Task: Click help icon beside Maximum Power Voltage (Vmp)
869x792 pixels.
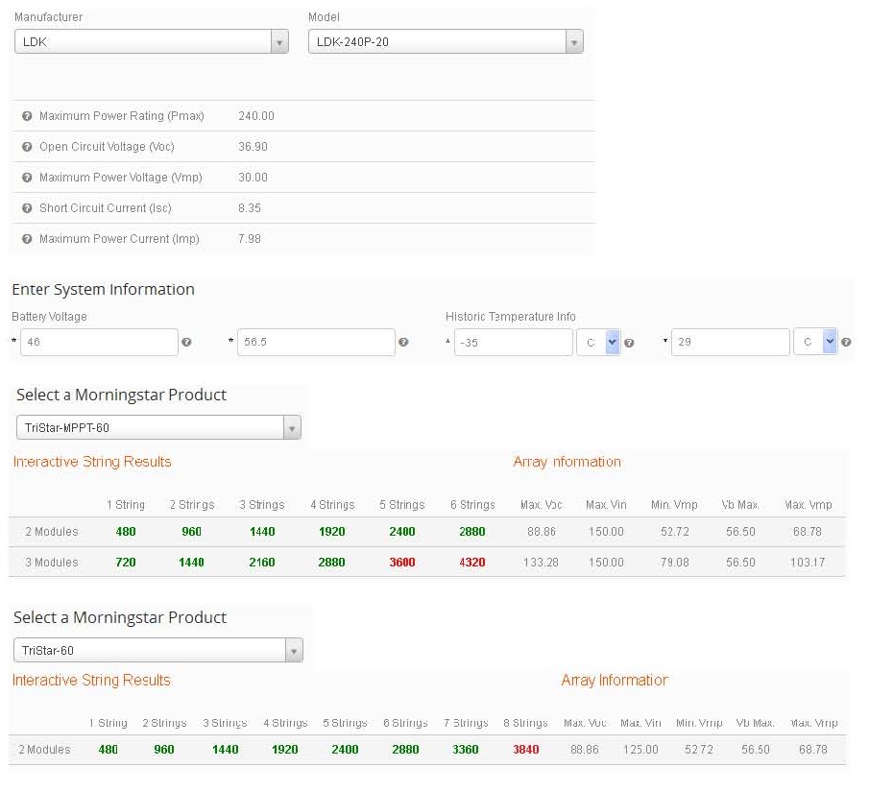Action: (x=27, y=178)
